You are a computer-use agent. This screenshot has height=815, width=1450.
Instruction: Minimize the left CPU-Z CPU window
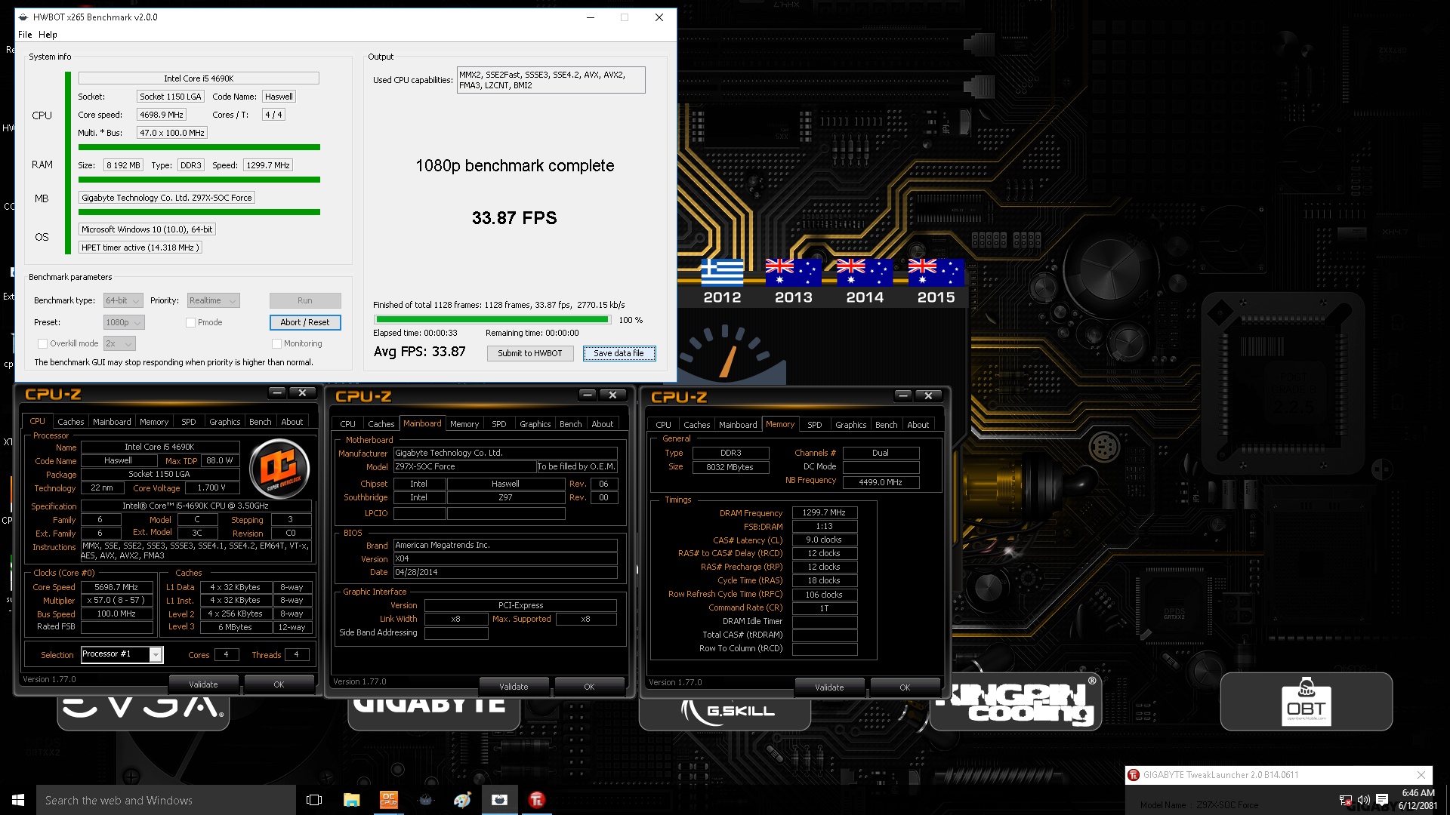(x=277, y=392)
